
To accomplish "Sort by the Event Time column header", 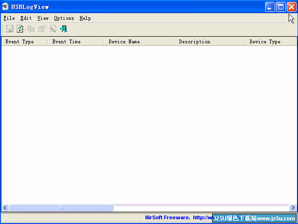I will pos(76,41).
